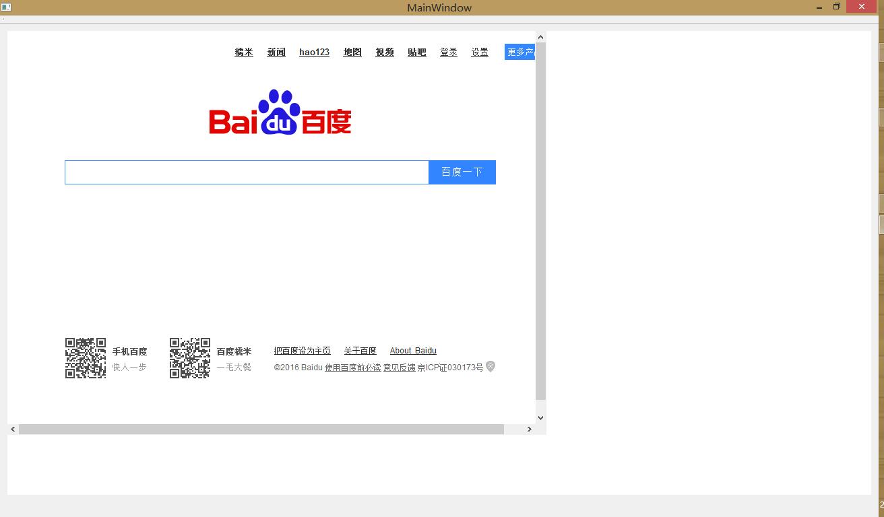Image resolution: width=884 pixels, height=517 pixels.
Task: Click the right arrow of the horizontal scrollbar
Action: (x=530, y=429)
